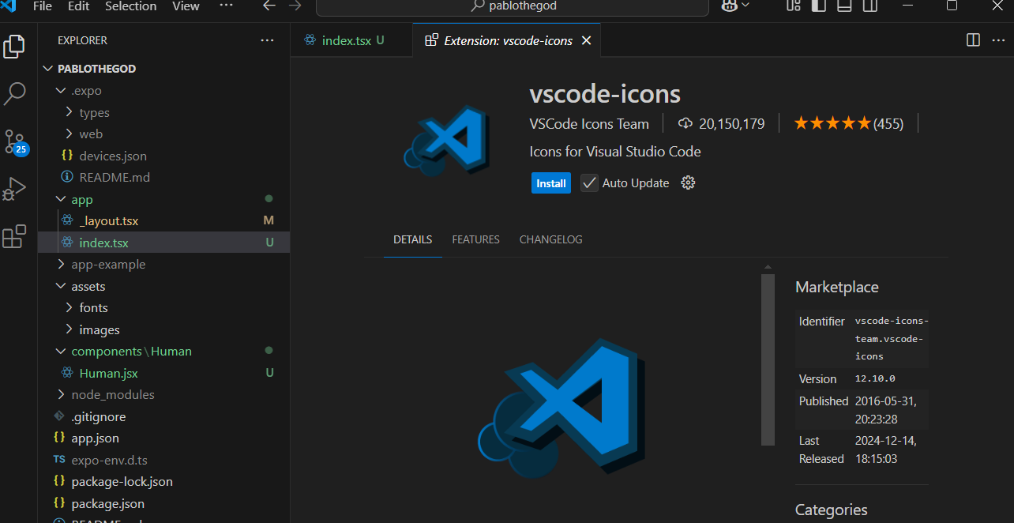Toggle the bottom panel layout icon
This screenshot has width=1014, height=523.
tap(844, 6)
